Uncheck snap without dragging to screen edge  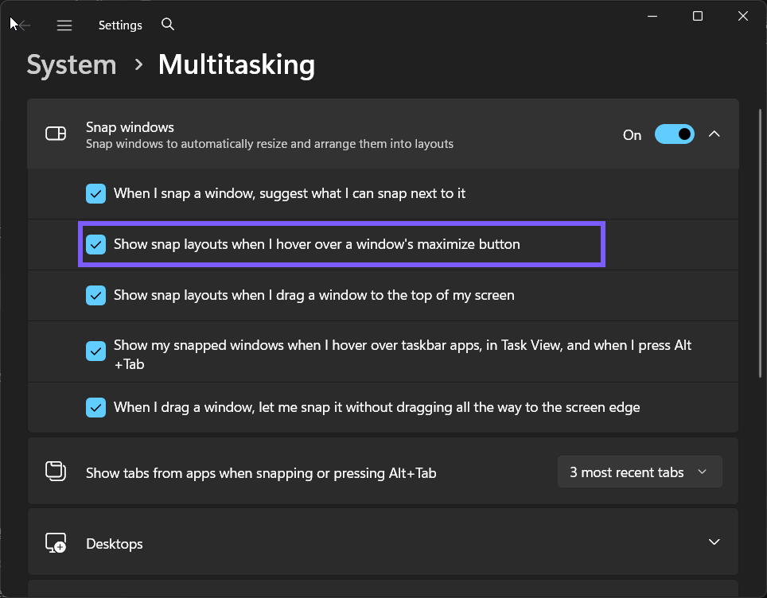[x=95, y=408]
